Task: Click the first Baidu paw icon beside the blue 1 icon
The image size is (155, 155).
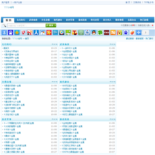Action: (x=10, y=33)
